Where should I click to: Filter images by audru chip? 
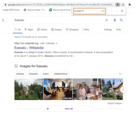click(x=46, y=74)
